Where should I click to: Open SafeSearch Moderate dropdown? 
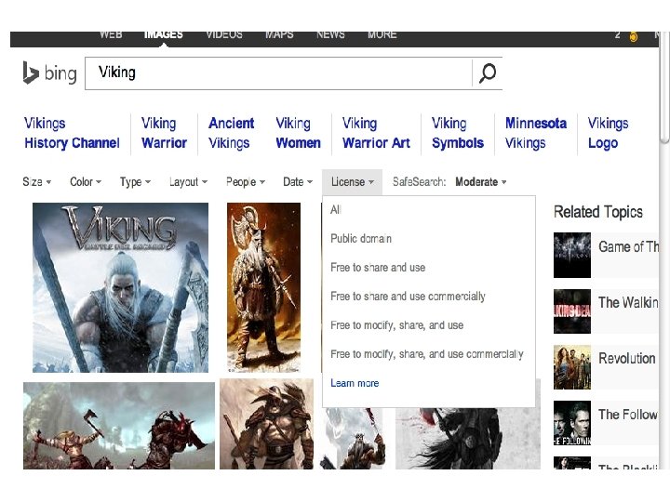[x=481, y=182]
